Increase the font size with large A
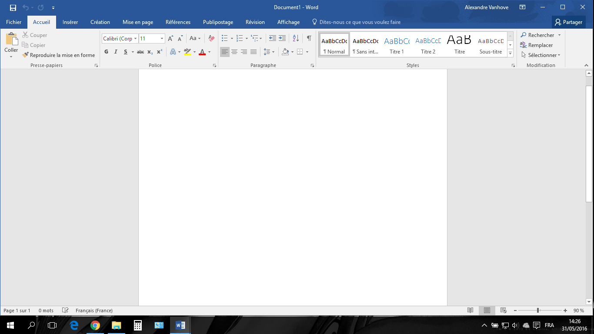The width and height of the screenshot is (594, 334). [x=170, y=39]
